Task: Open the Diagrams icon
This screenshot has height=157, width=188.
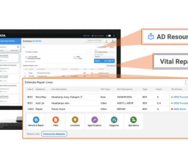Action: point(114,120)
